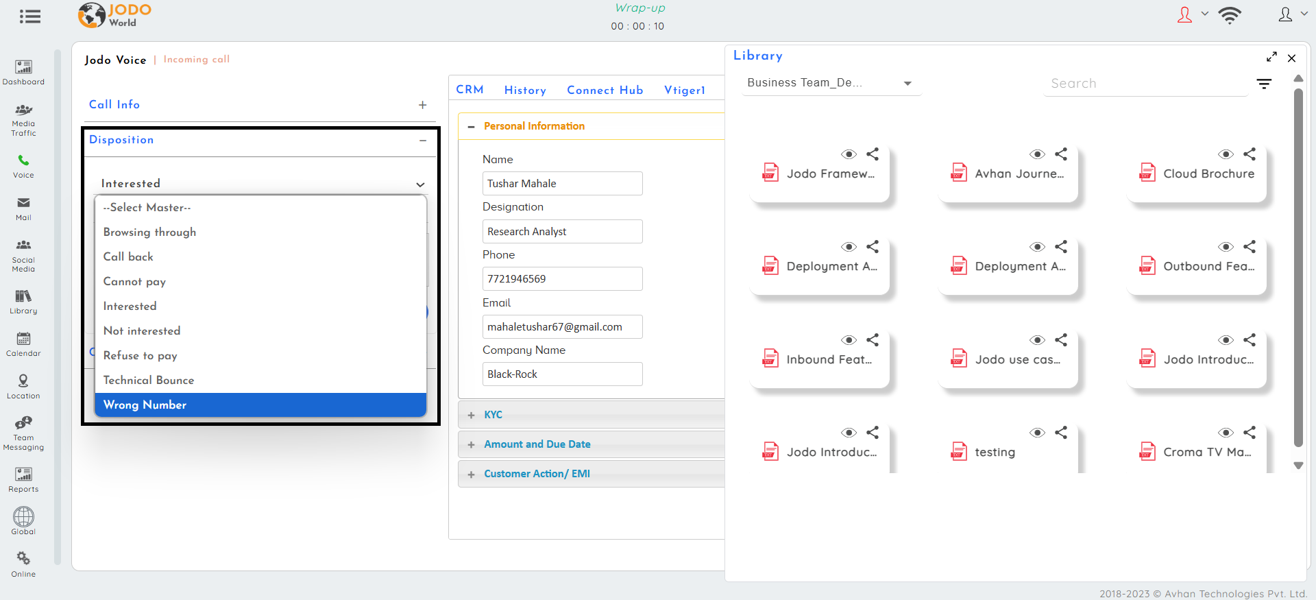
Task: Click the Email input field
Action: tap(562, 327)
